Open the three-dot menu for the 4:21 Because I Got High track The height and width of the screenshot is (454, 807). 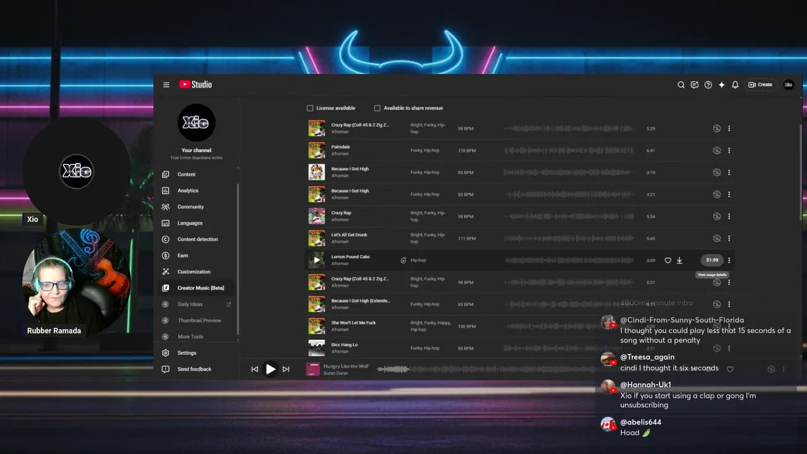pos(729,194)
